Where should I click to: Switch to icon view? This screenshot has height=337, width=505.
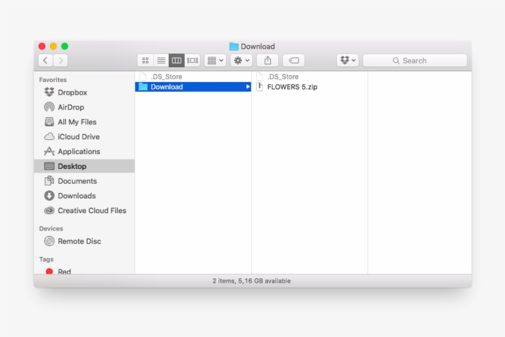pos(145,60)
